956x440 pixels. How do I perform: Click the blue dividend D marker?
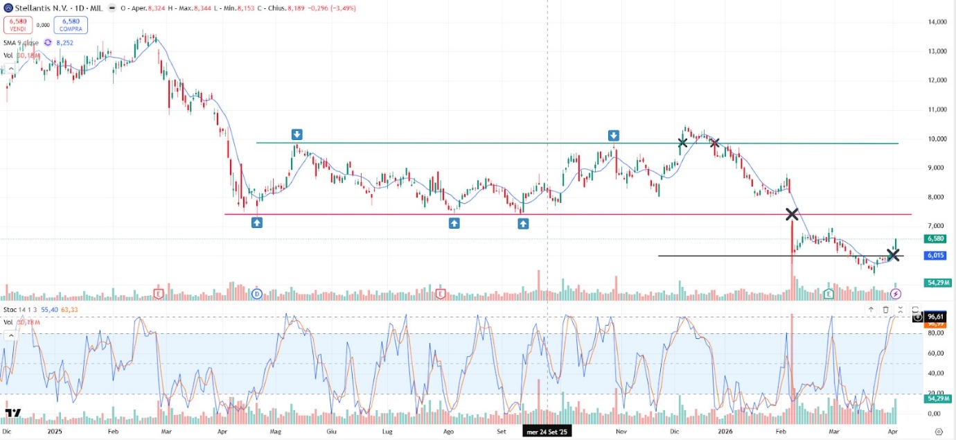tap(256, 294)
